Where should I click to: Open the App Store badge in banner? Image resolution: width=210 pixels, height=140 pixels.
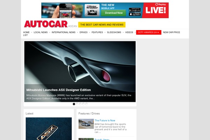[135, 14]
